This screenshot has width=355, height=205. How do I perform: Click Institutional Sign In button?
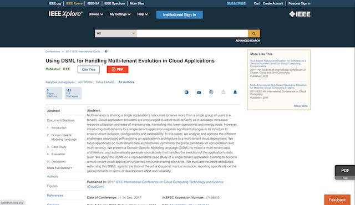point(180,15)
